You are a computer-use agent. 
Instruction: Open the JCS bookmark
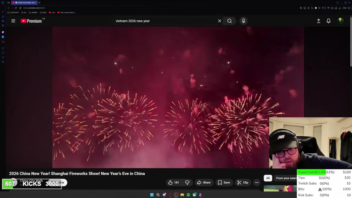pos(52,12)
